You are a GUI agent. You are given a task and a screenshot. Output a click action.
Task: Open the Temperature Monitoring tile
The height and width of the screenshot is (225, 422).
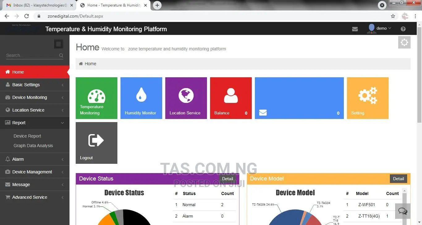coord(96,98)
